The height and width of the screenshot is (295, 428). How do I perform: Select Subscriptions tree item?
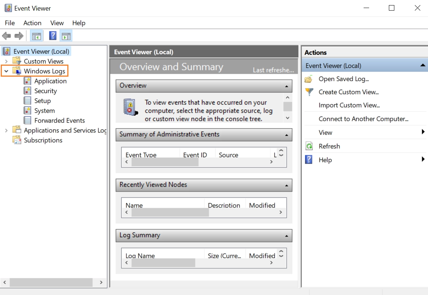pos(43,140)
